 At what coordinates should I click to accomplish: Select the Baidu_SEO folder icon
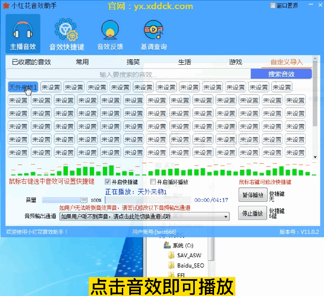click(171, 265)
